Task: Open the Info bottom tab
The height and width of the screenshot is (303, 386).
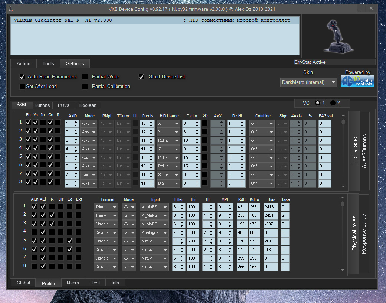Action: coord(115,283)
